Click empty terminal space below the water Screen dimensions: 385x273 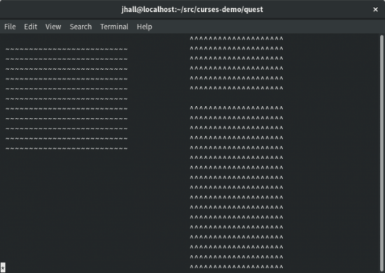point(66,208)
